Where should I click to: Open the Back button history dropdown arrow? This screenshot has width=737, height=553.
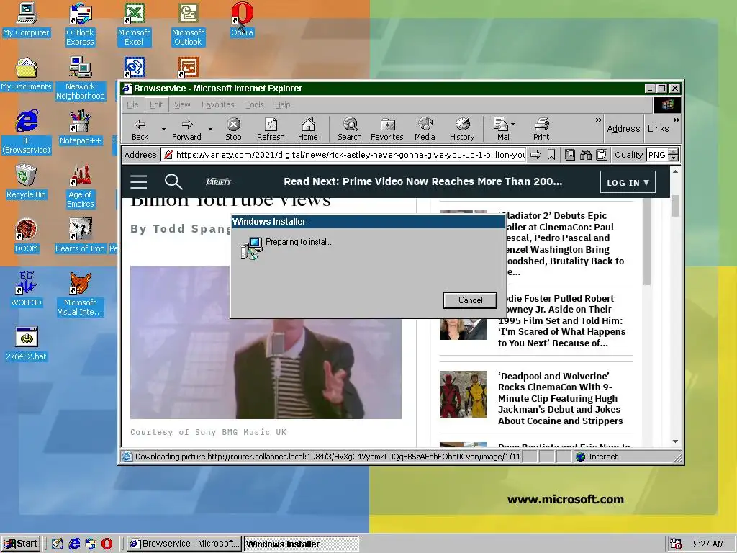click(x=163, y=129)
